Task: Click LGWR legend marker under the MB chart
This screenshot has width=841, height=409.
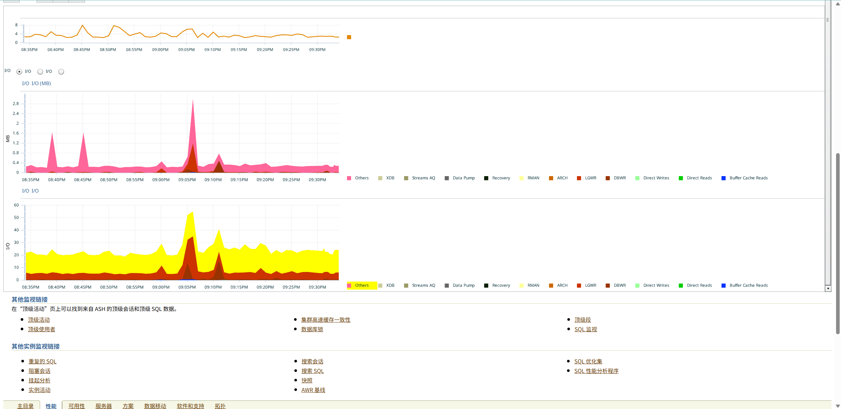Action: coord(579,178)
